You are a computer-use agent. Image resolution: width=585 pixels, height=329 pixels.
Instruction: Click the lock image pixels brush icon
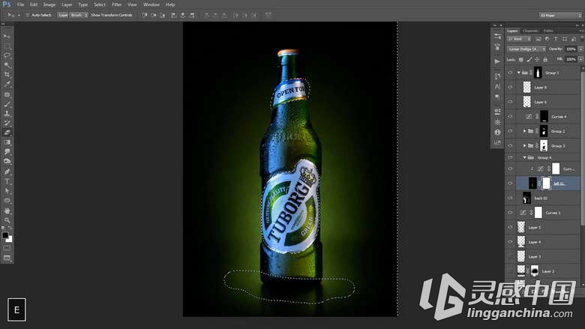pyautogui.click(x=529, y=60)
